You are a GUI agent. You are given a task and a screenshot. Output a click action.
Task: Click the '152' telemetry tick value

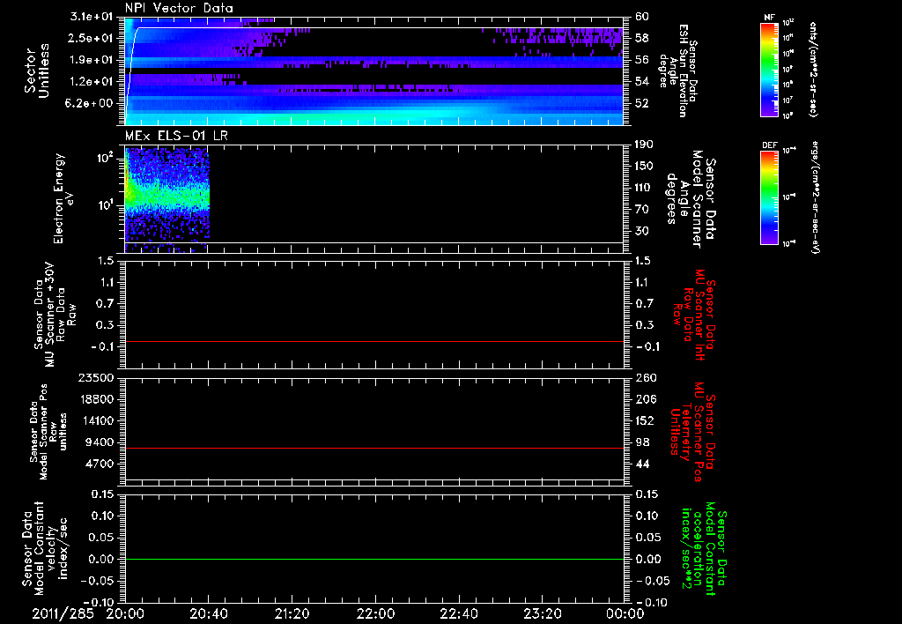[x=646, y=420]
